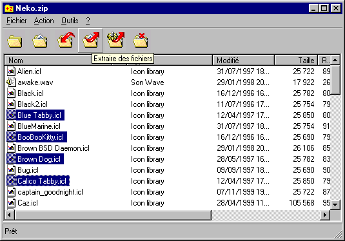Click the horizontal scrollbar thumb

(113, 215)
